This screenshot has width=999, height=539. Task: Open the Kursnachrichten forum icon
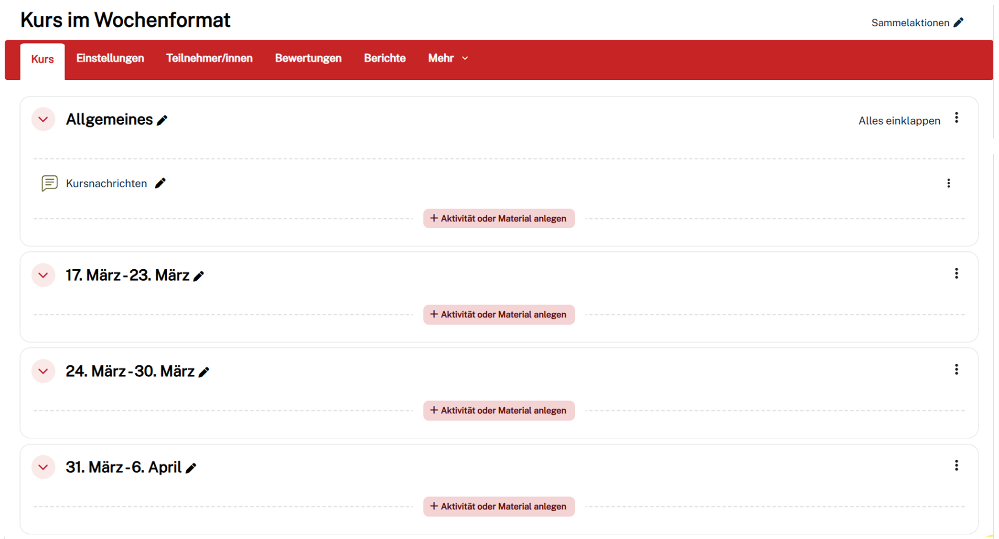click(50, 183)
